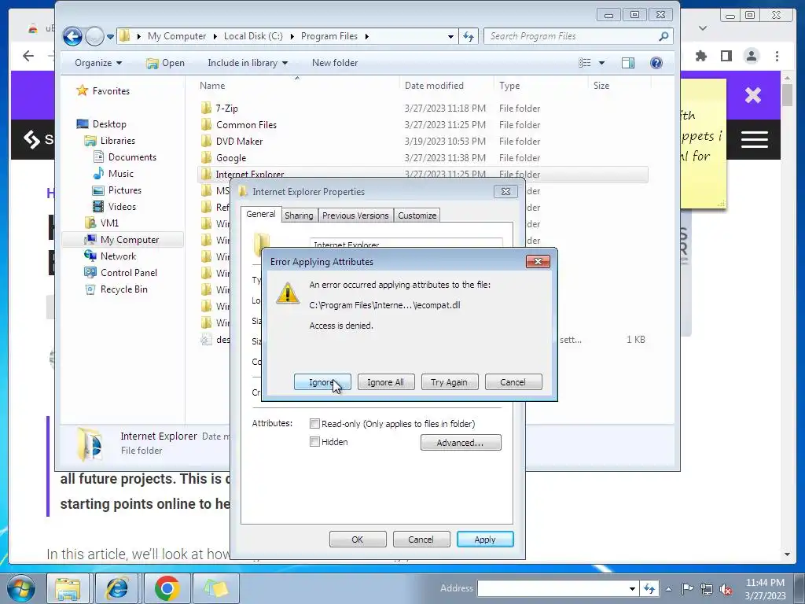This screenshot has height=604, width=805.
Task: Open Windows Explorer from the taskbar
Action: pos(68,588)
